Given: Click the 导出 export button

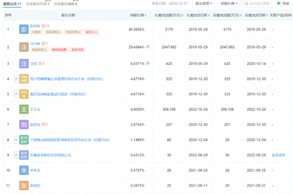Looking at the screenshot, I should point(283,3).
